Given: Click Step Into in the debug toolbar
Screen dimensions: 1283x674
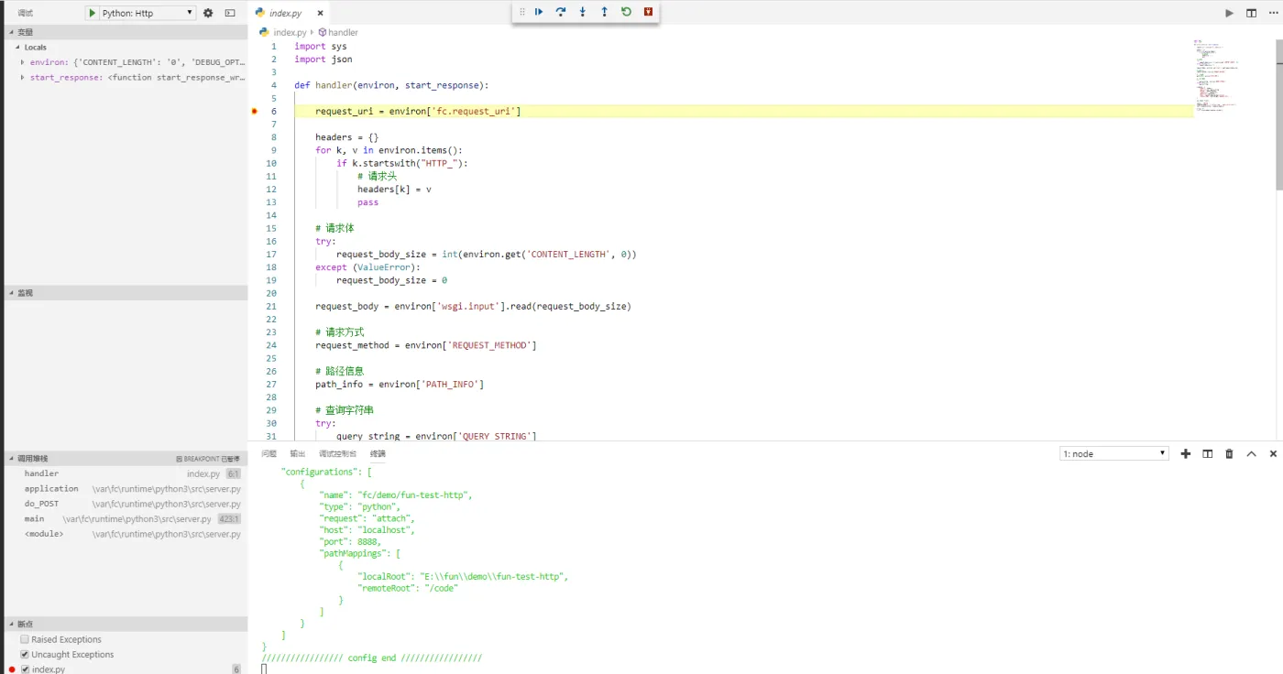Looking at the screenshot, I should click(x=583, y=12).
